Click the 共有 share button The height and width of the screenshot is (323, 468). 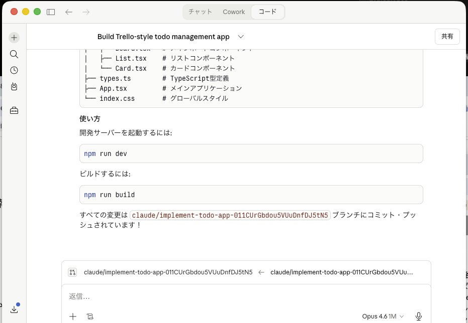coord(447,37)
